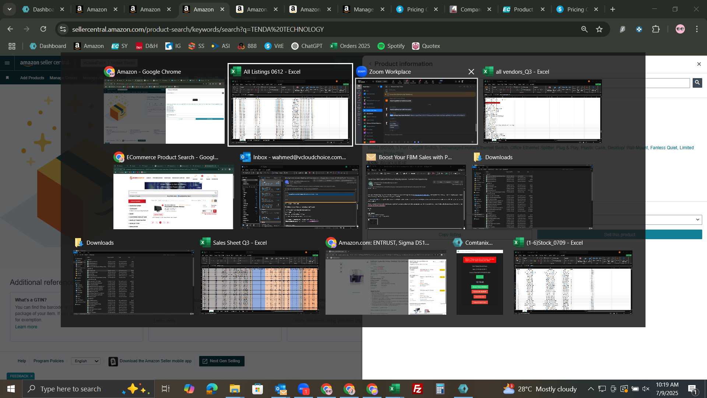Open Seller Central hamburger menu
Viewport: 707px width, 398px height.
pyautogui.click(x=7, y=63)
